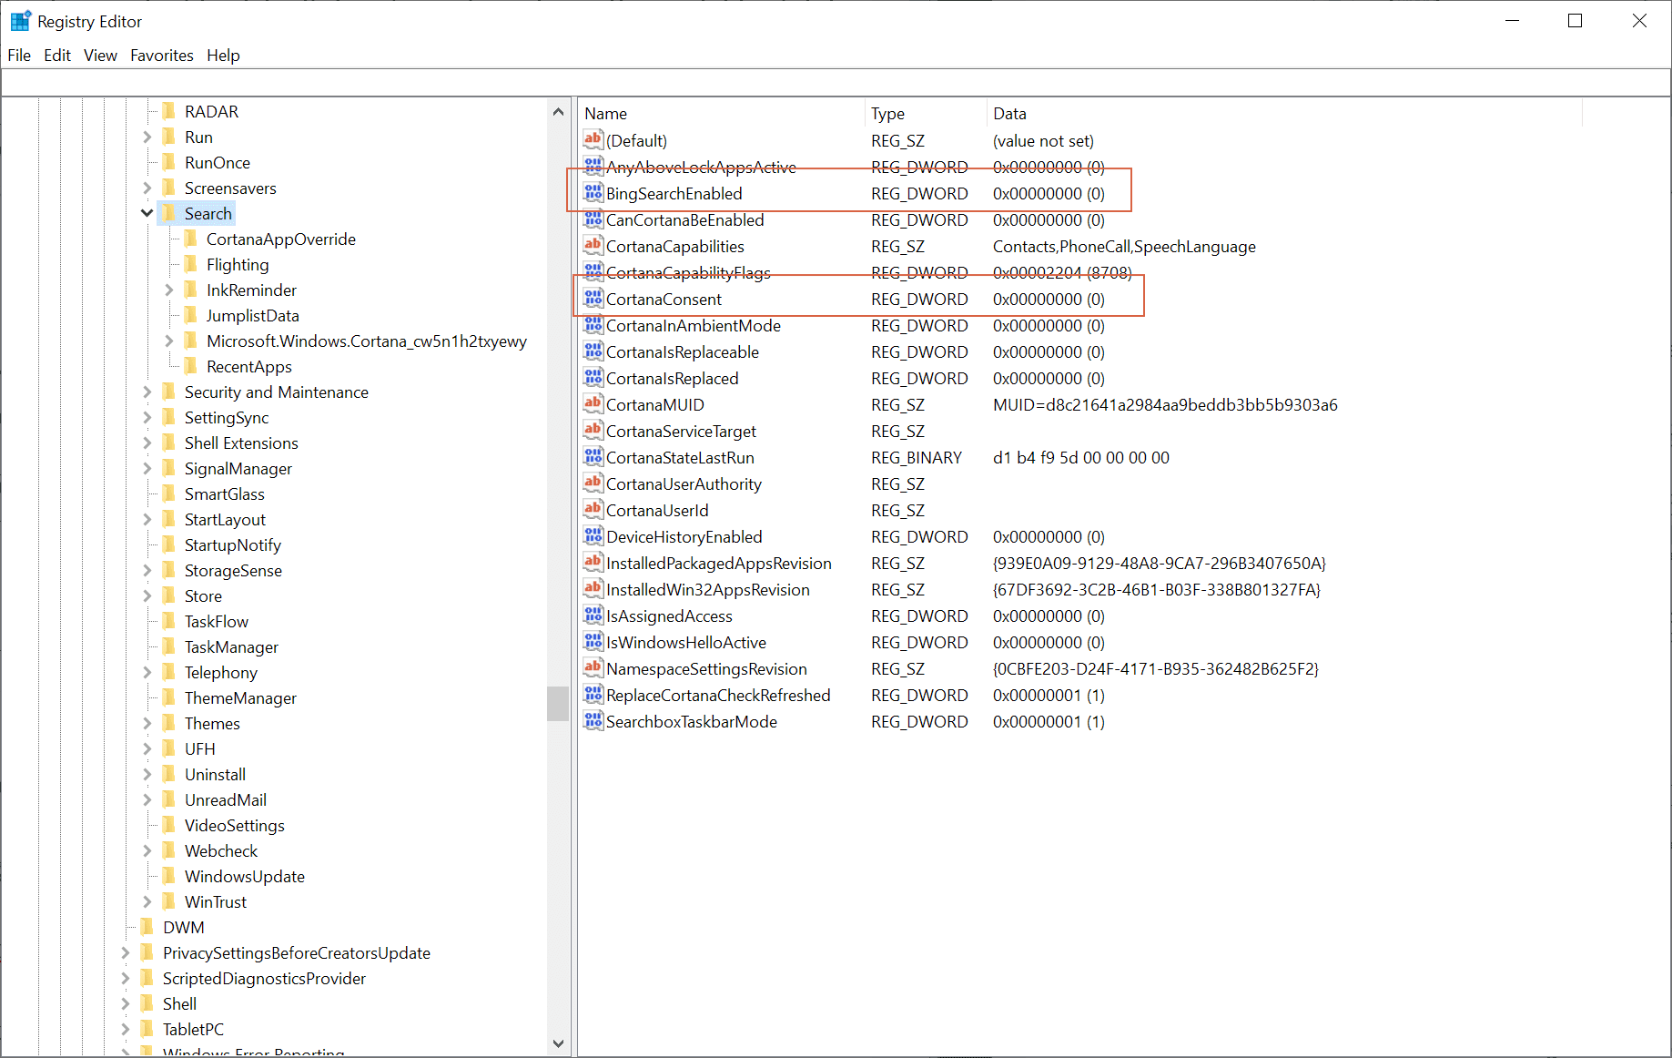The image size is (1672, 1058).
Task: Click the IsWindowsHelloActive DWORD icon
Action: click(593, 641)
